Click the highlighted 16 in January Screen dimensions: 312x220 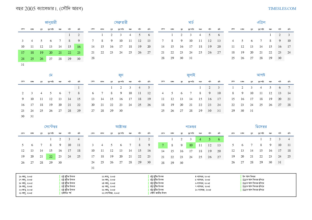(79, 47)
